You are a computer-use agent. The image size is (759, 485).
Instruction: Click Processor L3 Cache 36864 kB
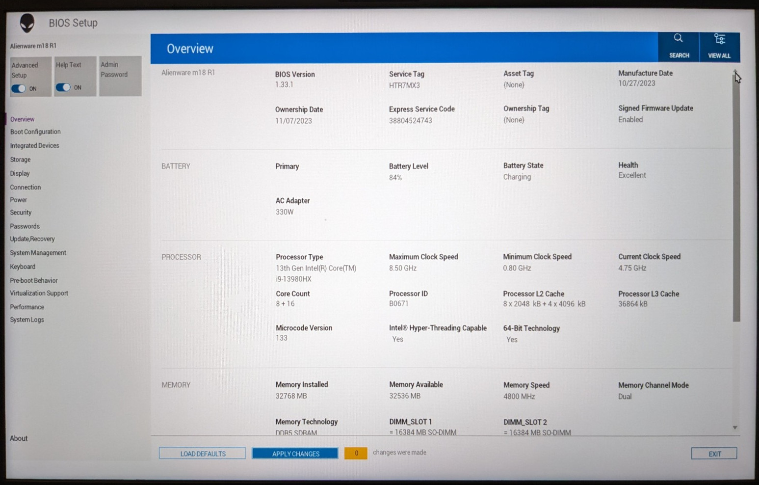pyautogui.click(x=633, y=304)
